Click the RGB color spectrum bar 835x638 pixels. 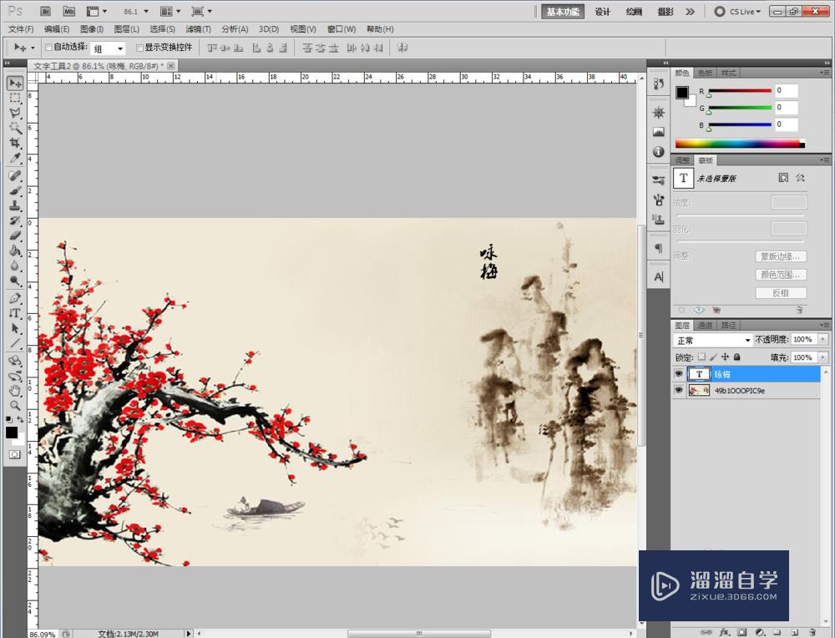click(738, 144)
